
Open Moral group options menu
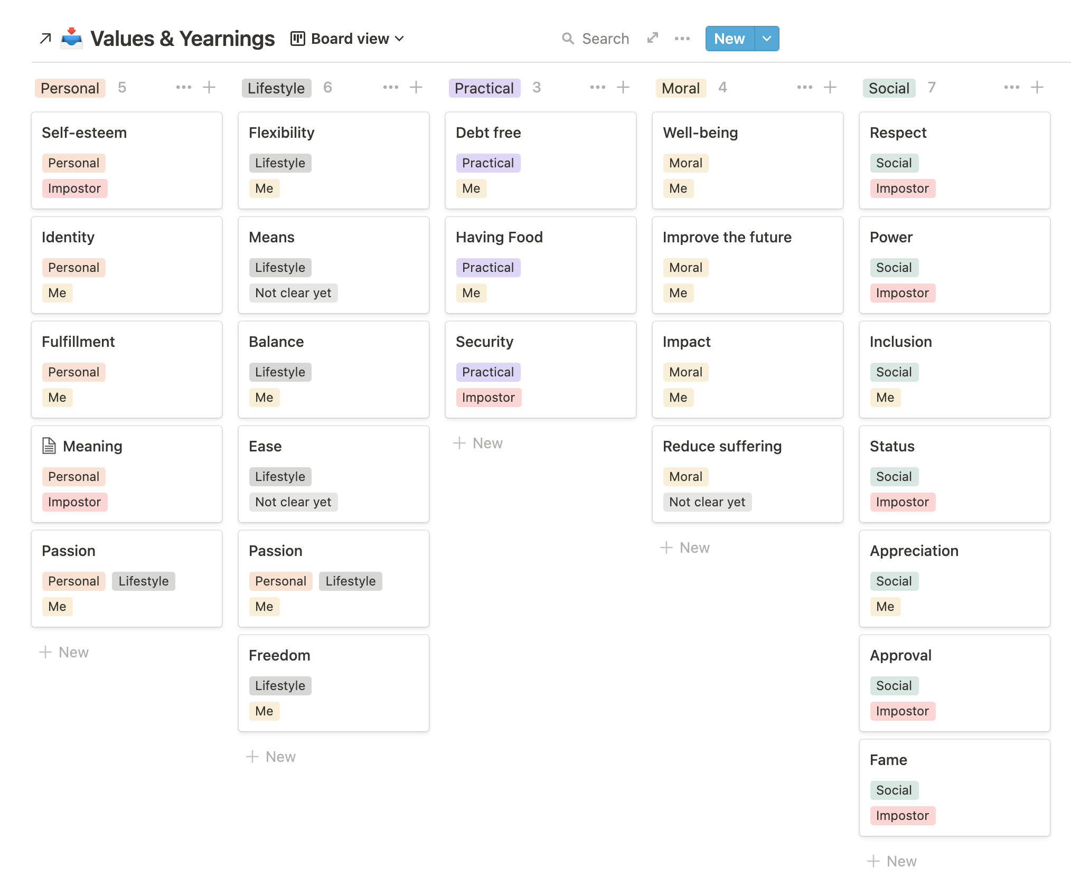tap(805, 87)
